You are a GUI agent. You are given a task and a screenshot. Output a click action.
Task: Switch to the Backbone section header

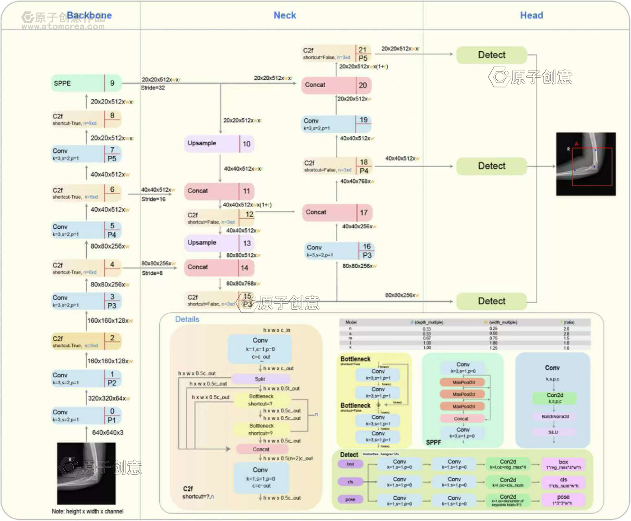click(89, 15)
